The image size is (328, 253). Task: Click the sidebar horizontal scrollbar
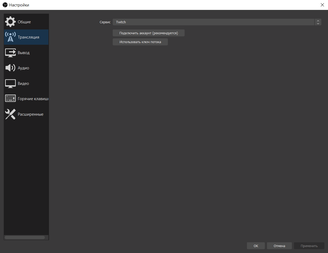[x=25, y=237]
